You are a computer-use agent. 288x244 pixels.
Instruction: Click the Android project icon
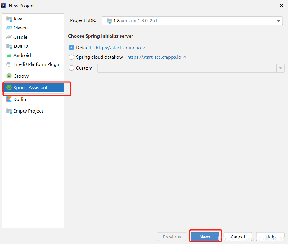tap(9, 55)
